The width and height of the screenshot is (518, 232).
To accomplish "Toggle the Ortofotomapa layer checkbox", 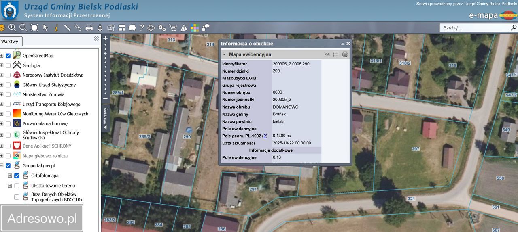I will [17, 176].
